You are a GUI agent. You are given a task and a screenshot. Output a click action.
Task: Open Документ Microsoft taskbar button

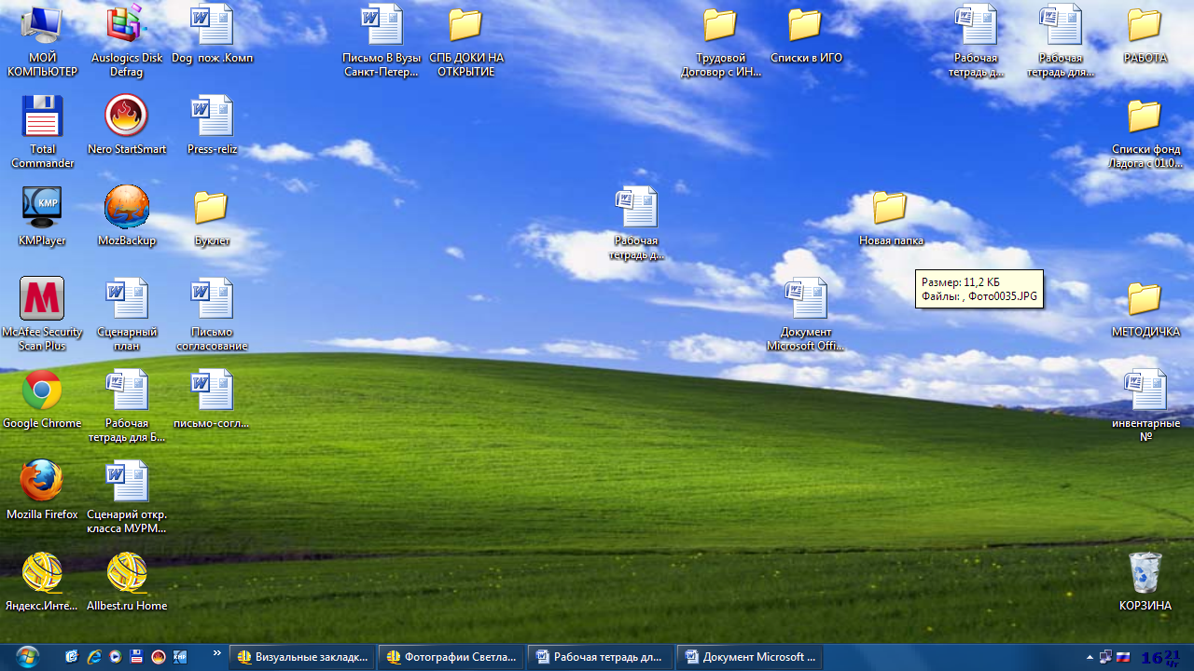(750, 657)
